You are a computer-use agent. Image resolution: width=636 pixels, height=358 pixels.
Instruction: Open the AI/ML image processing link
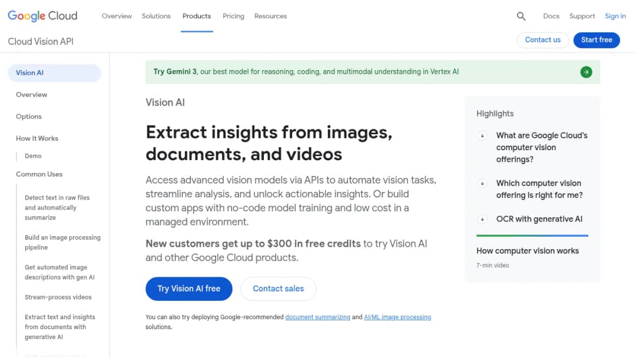click(397, 317)
